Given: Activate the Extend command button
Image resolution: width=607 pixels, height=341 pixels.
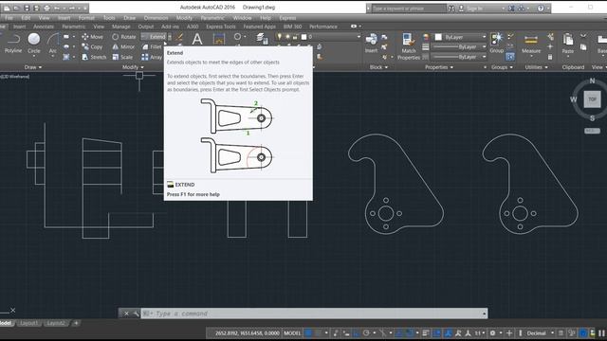Looking at the screenshot, I should coord(154,37).
